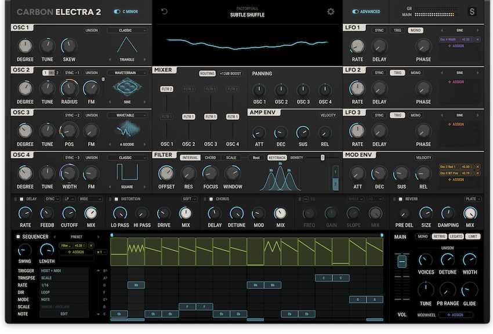The width and height of the screenshot is (493, 334).
Task: Adjust the main VOL fader
Action: (x=402, y=262)
